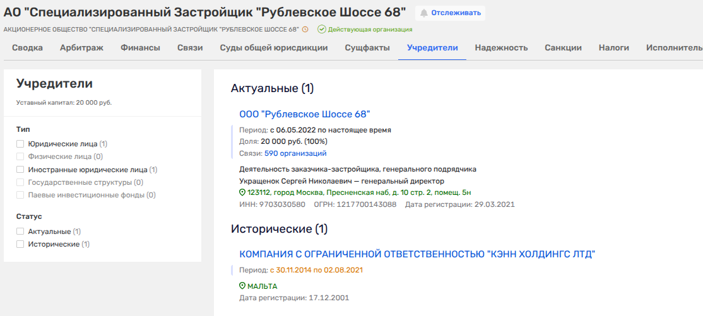The image size is (703, 316).
Task: Click the location pin beside the Moscow address
Action: pyautogui.click(x=243, y=192)
